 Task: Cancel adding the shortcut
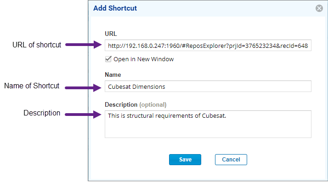pos(231,160)
